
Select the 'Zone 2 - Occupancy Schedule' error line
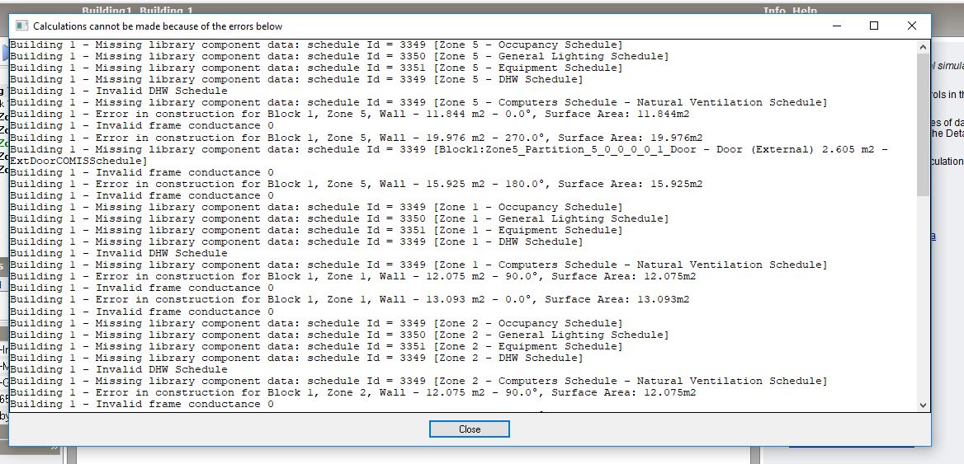(x=317, y=323)
